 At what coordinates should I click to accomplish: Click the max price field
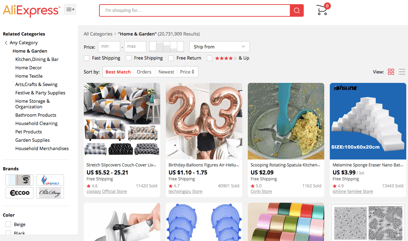pos(135,47)
